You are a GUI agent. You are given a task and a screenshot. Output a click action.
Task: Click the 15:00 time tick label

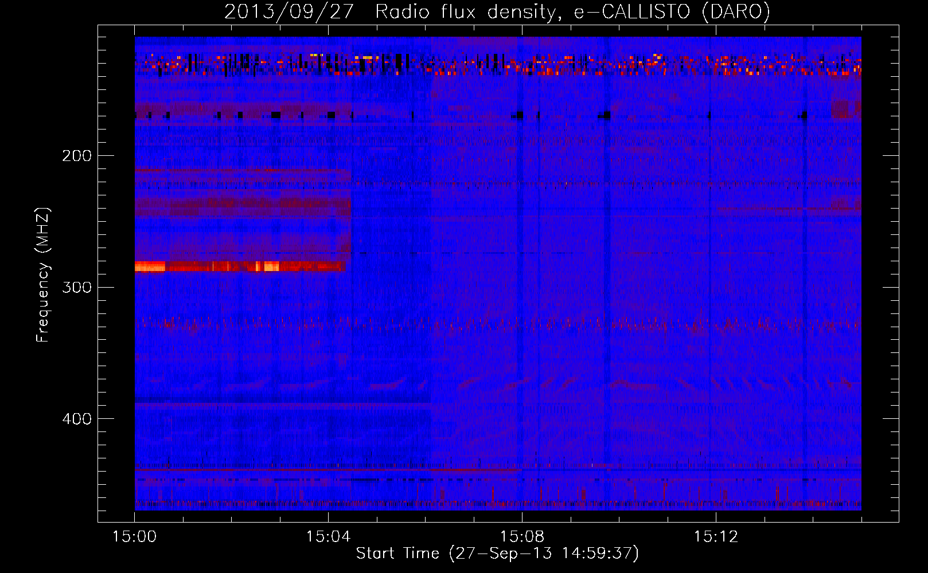click(x=135, y=536)
